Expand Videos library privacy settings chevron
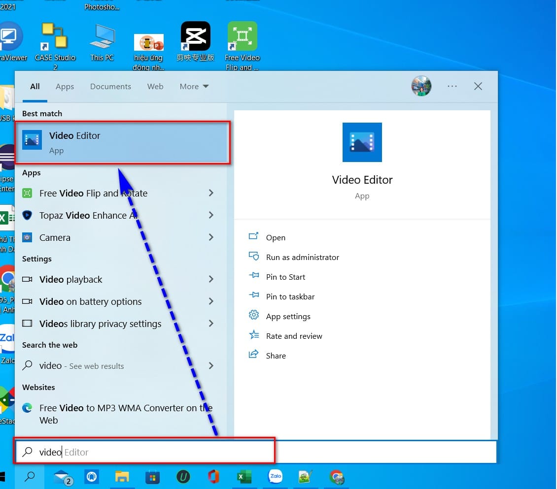 pyautogui.click(x=211, y=324)
